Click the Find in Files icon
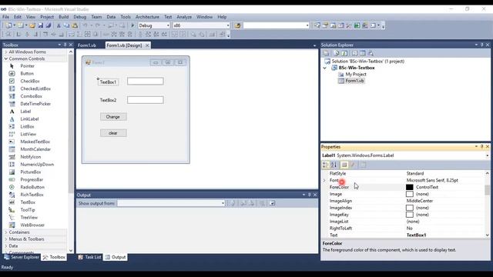The image size is (493, 277). coord(238,25)
